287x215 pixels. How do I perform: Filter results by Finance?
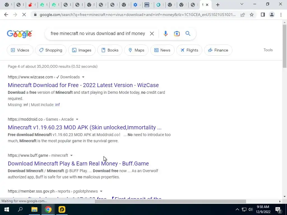218,50
